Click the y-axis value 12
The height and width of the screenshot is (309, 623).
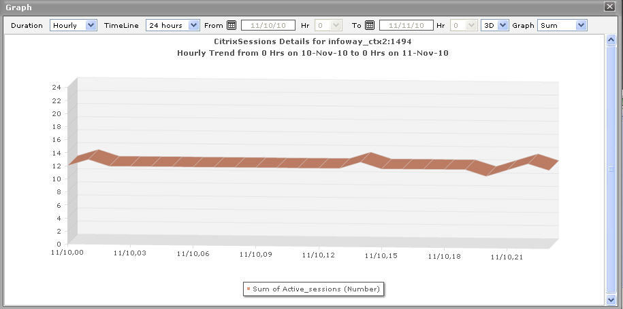[57, 166]
